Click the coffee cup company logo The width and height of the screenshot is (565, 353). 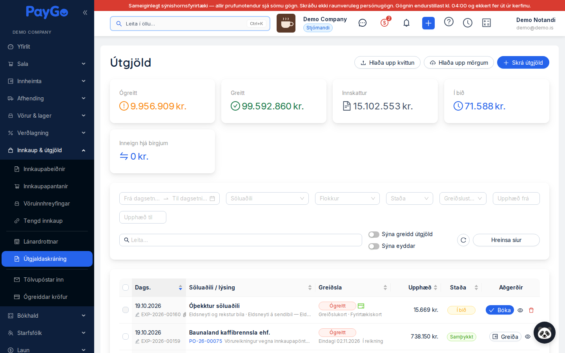point(286,23)
